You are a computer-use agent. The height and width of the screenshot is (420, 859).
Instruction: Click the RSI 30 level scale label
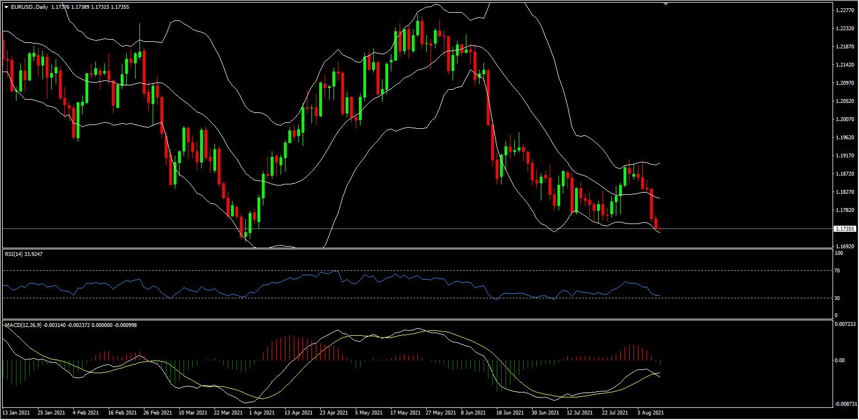tap(839, 298)
